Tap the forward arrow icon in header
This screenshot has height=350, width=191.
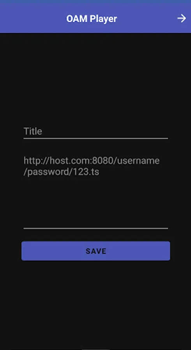point(182,18)
